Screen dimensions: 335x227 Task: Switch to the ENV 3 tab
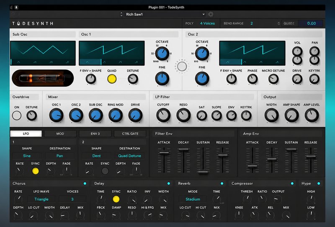95,133
